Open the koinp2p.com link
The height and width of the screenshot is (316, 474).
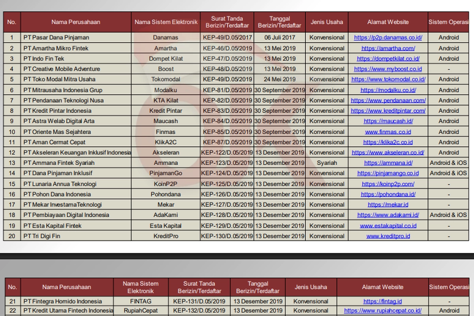click(388, 184)
